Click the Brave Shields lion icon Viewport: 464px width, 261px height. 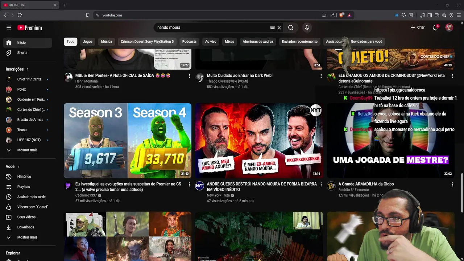[341, 15]
